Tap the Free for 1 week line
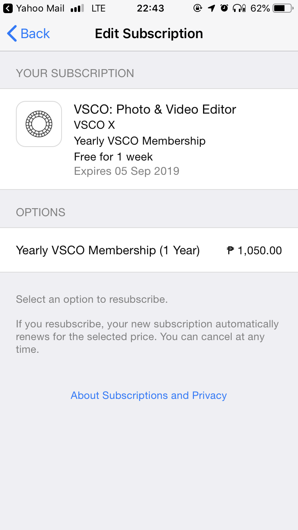298x530 pixels. pyautogui.click(x=113, y=157)
